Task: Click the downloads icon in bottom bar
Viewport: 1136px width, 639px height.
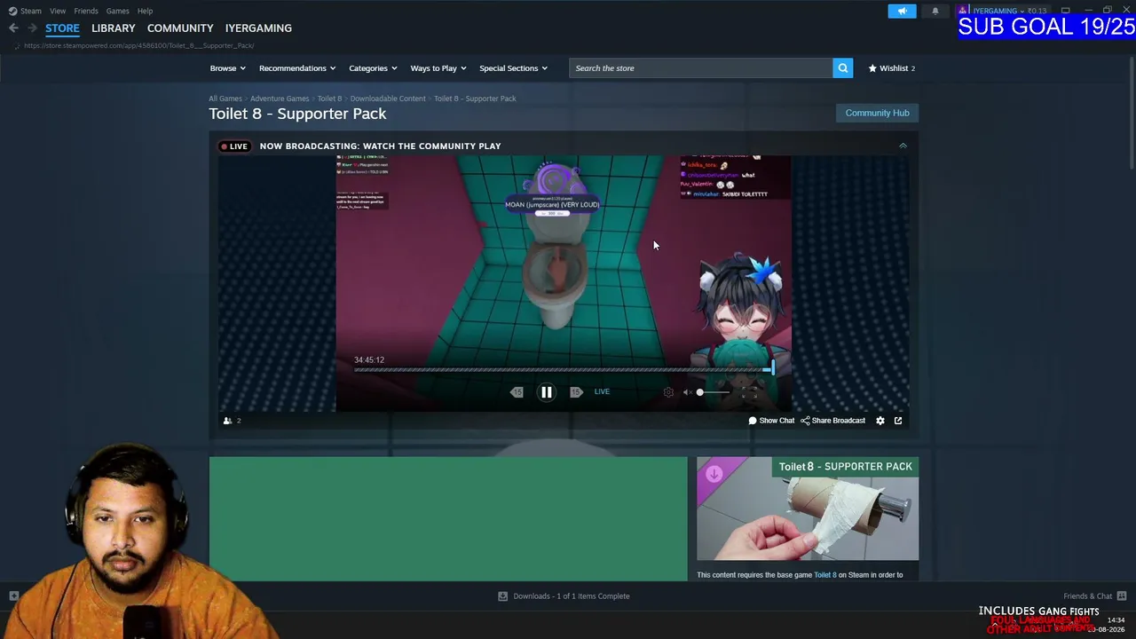Action: (x=502, y=596)
